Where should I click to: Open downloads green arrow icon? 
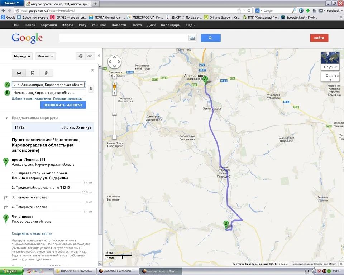click(x=307, y=10)
